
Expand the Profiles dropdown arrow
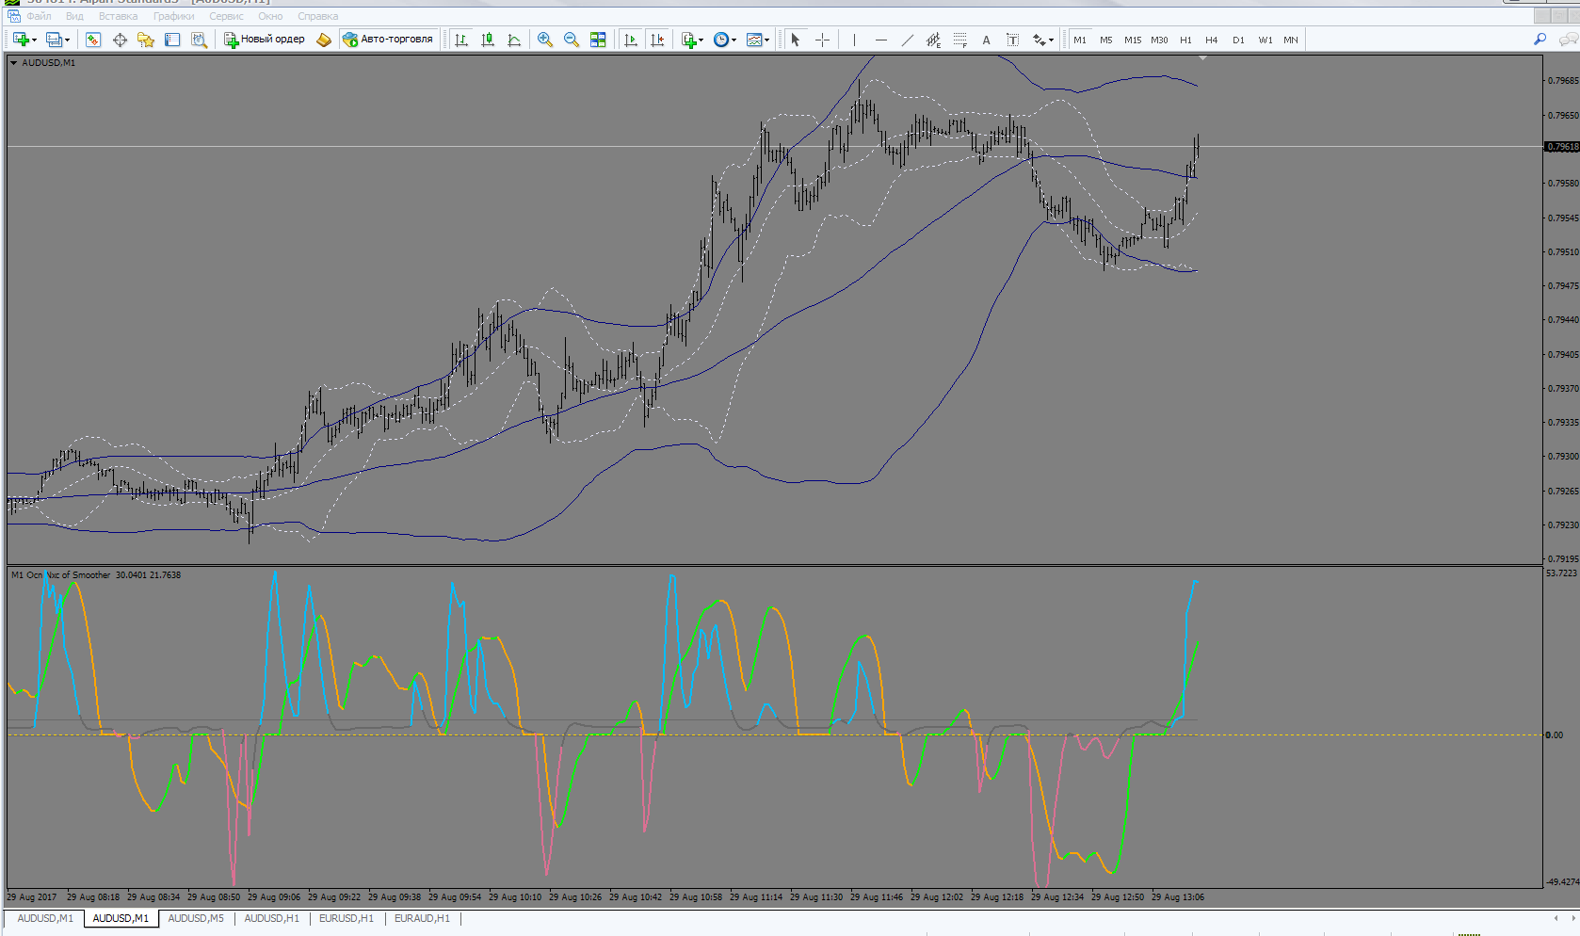click(x=68, y=40)
